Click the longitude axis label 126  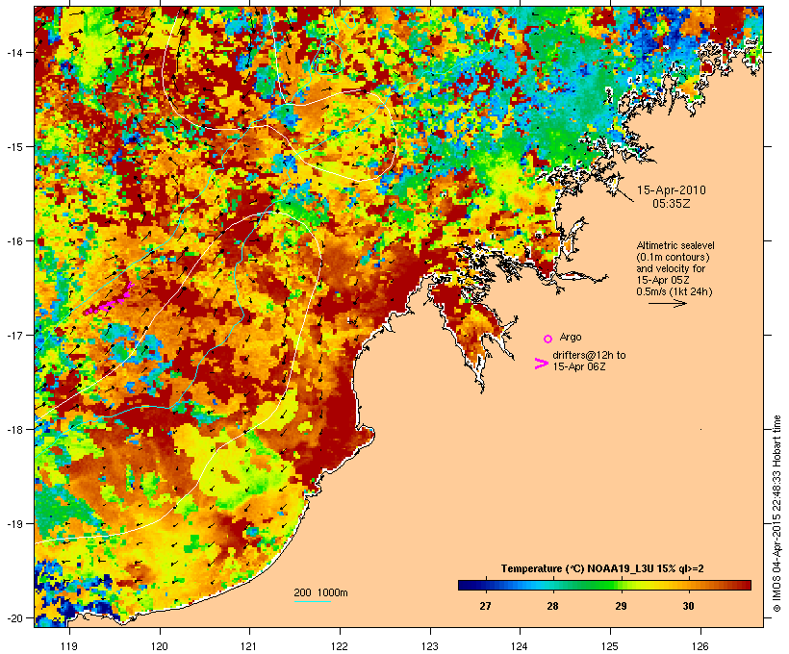[700, 646]
